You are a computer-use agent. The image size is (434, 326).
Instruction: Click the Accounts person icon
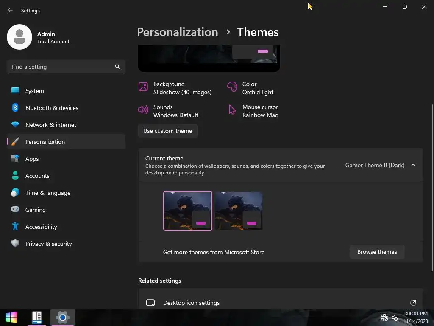coord(15,175)
